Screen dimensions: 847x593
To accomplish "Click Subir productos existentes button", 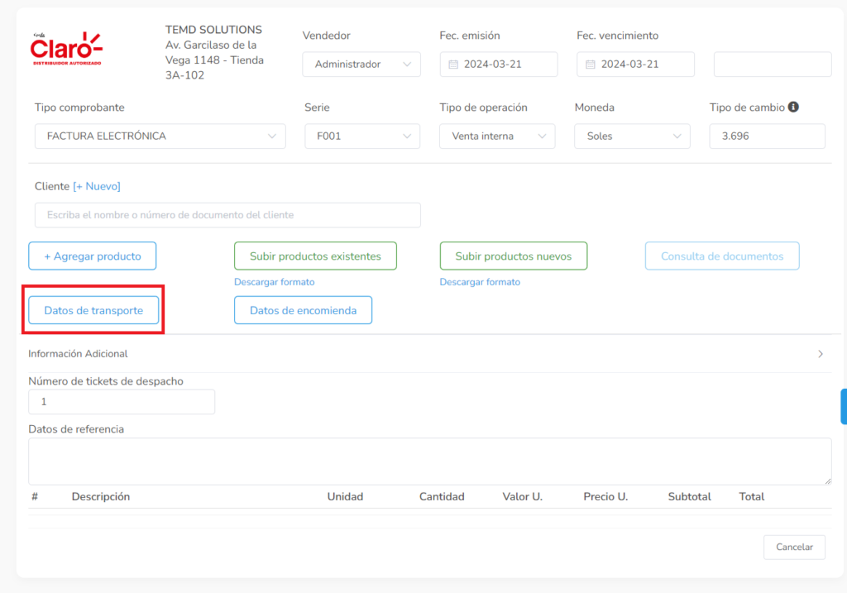I will point(315,256).
